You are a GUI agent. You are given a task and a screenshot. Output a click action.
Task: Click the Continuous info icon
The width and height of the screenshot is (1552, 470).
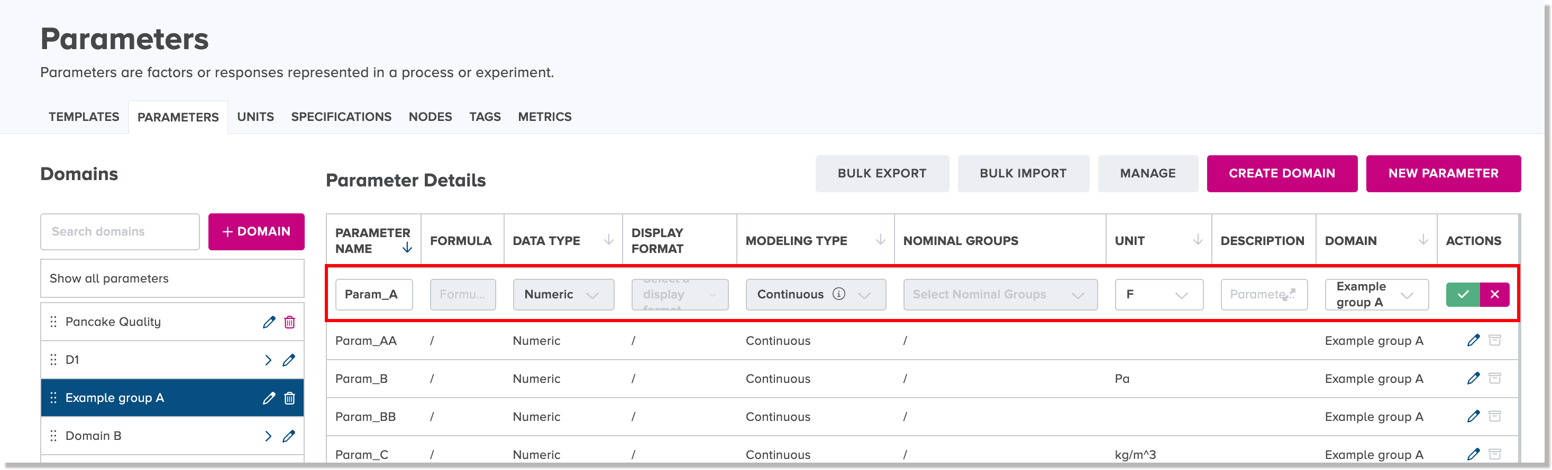(838, 294)
